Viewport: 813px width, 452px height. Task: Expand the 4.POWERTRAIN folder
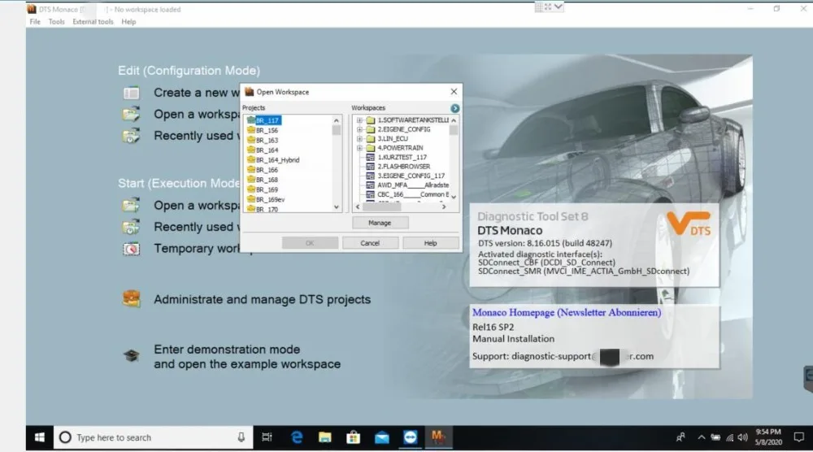coord(359,148)
